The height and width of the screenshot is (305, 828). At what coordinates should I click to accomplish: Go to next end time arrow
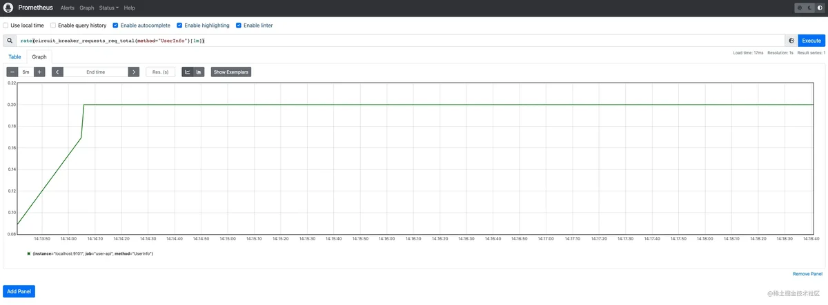coord(133,72)
